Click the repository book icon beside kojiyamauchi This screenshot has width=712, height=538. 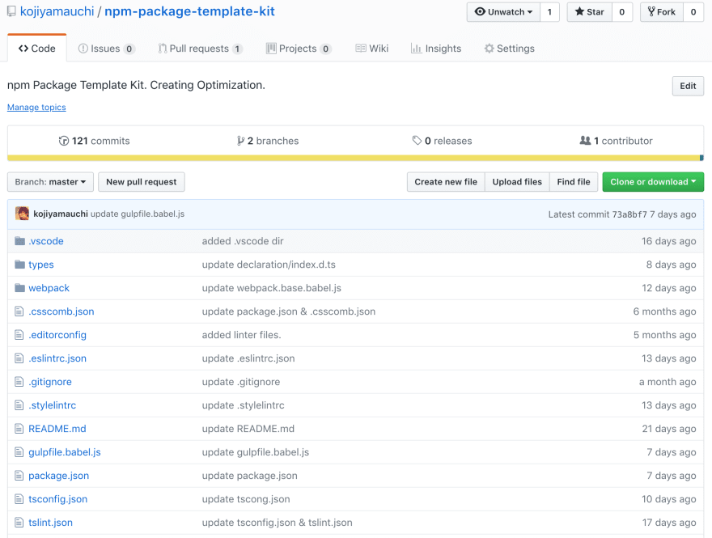(11, 11)
